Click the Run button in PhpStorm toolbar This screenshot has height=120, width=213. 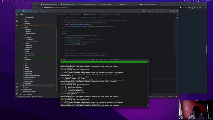coord(158,11)
